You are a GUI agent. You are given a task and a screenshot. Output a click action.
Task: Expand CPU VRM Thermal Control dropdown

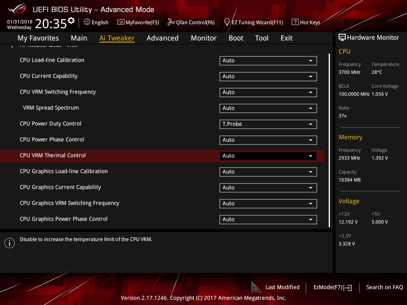pos(268,156)
